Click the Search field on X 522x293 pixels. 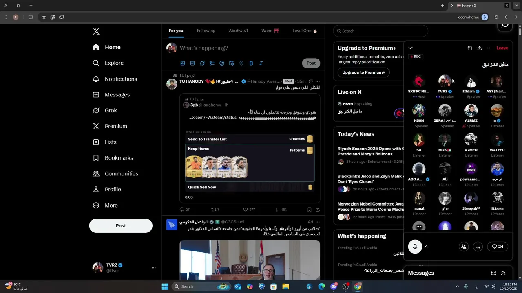(380, 31)
